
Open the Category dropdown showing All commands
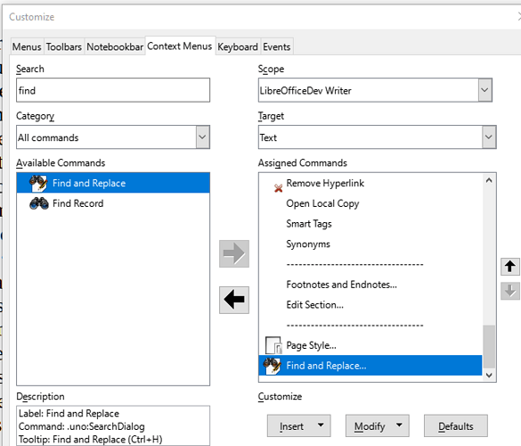point(202,137)
